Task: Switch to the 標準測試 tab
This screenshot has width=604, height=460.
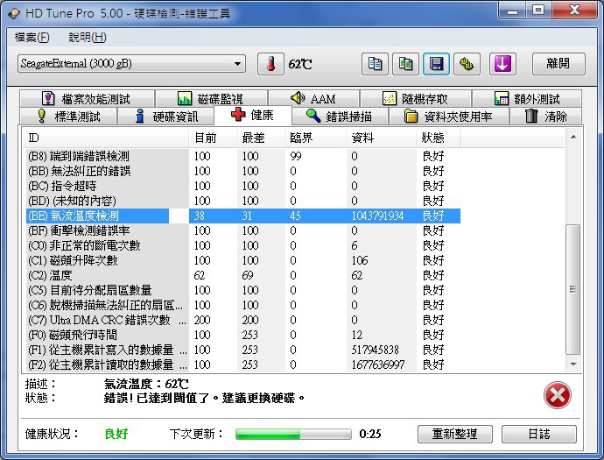Action: (x=68, y=116)
